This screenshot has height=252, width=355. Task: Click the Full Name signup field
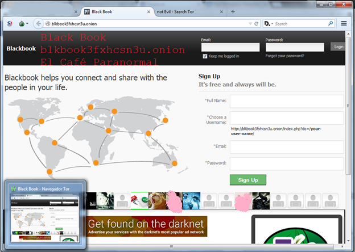287,101
